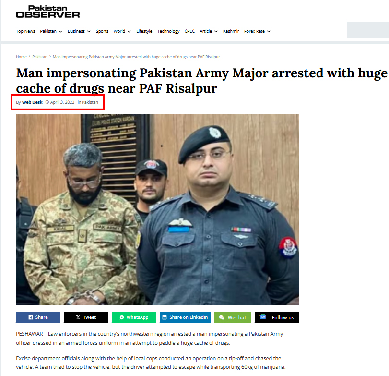Expand the Pakistan menu chevron
389x376 pixels.
coord(60,31)
